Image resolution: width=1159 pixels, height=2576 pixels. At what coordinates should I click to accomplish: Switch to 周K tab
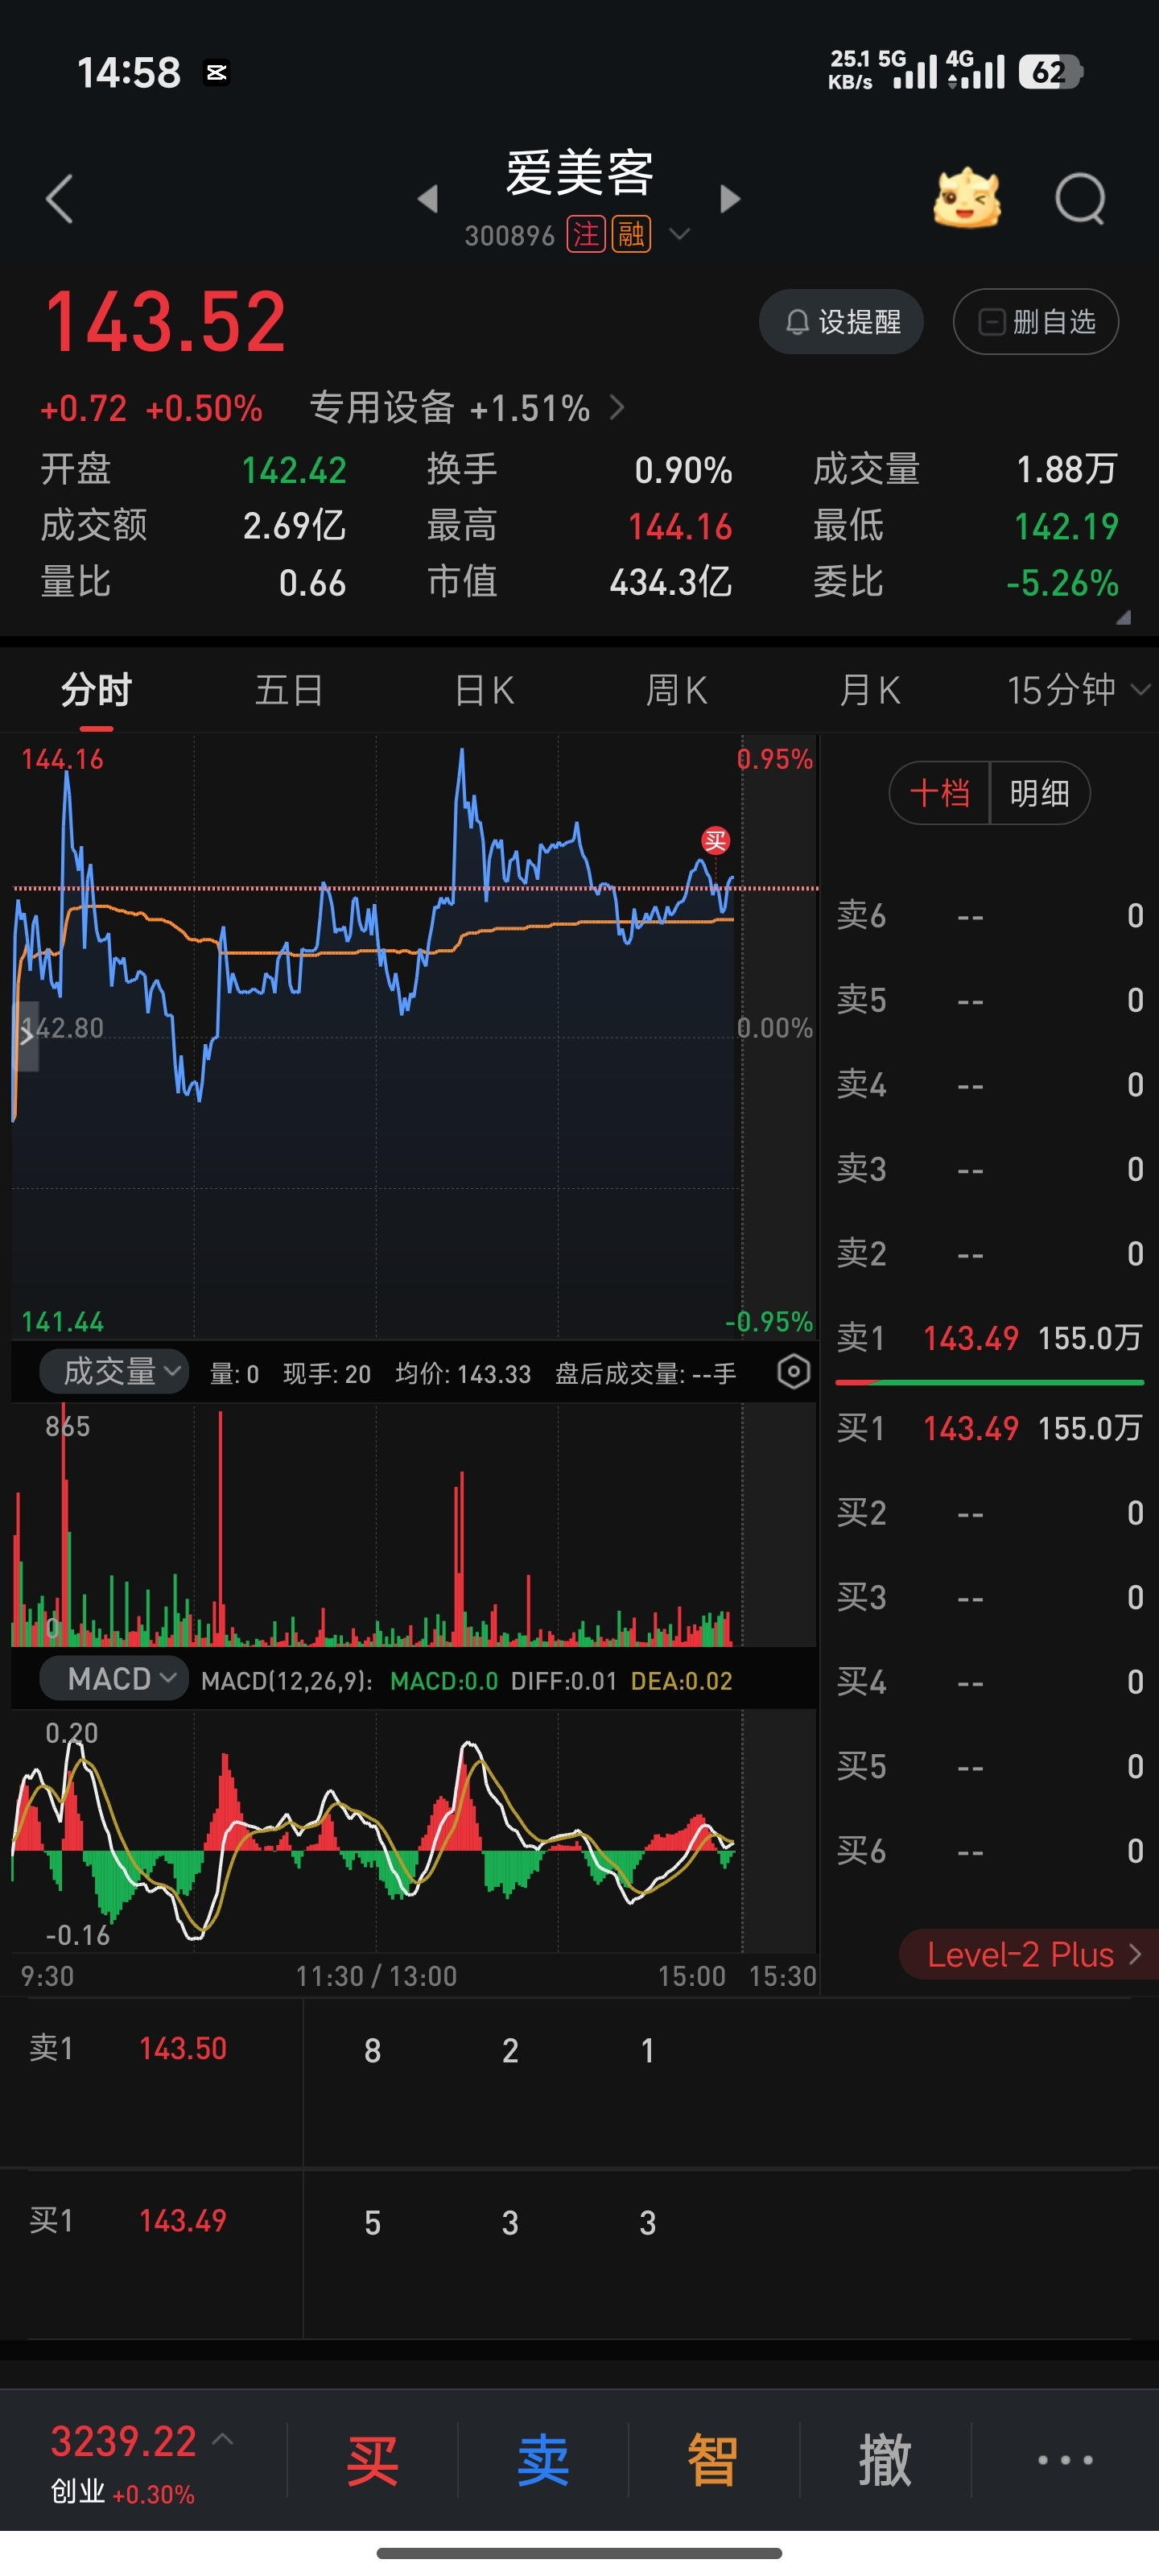(677, 690)
